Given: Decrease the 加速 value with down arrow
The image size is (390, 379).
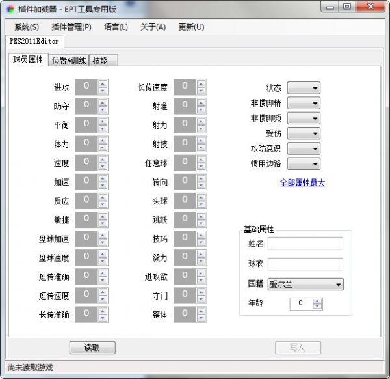Looking at the screenshot, I should (x=103, y=186).
